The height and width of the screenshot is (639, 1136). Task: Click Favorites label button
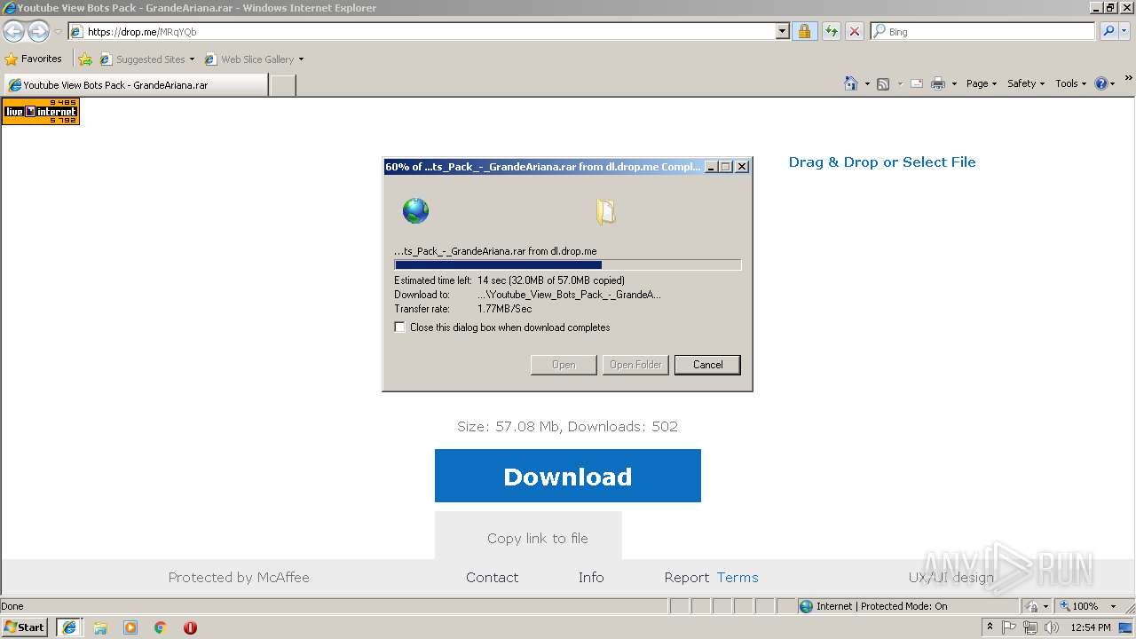click(x=42, y=59)
